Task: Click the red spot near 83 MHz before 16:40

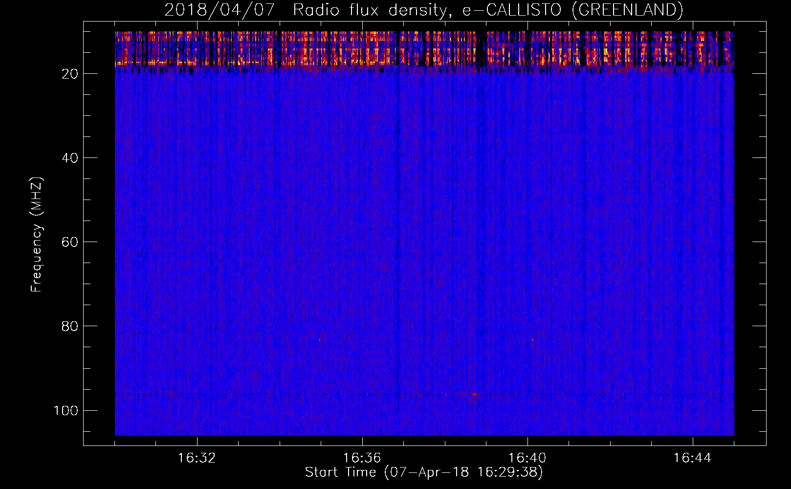Action: tap(532, 339)
